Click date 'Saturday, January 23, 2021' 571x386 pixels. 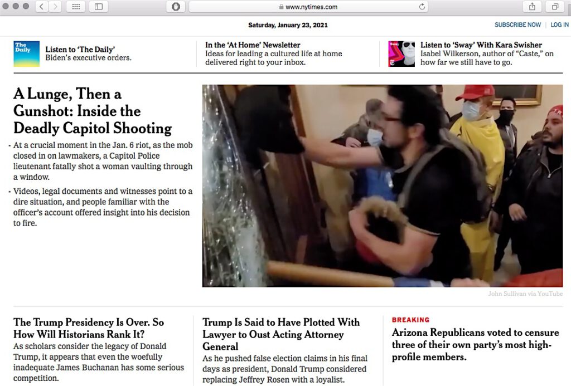288,25
